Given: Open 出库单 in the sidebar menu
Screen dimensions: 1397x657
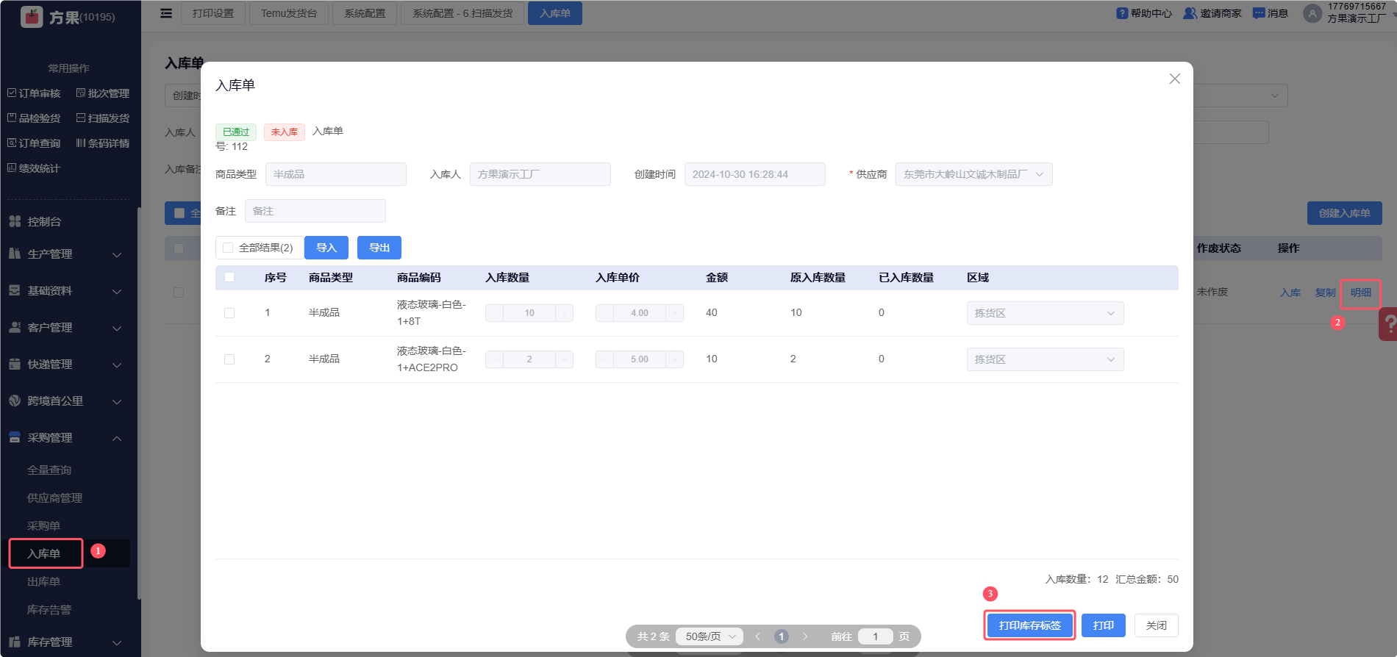Looking at the screenshot, I should pos(44,581).
